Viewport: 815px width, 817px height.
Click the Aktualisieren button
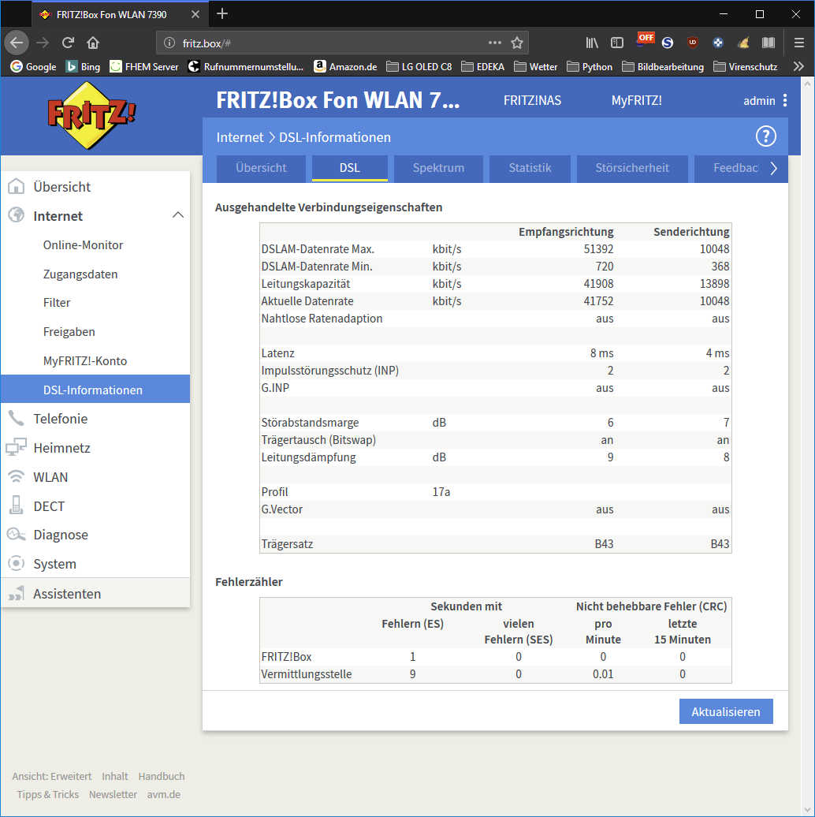[725, 711]
